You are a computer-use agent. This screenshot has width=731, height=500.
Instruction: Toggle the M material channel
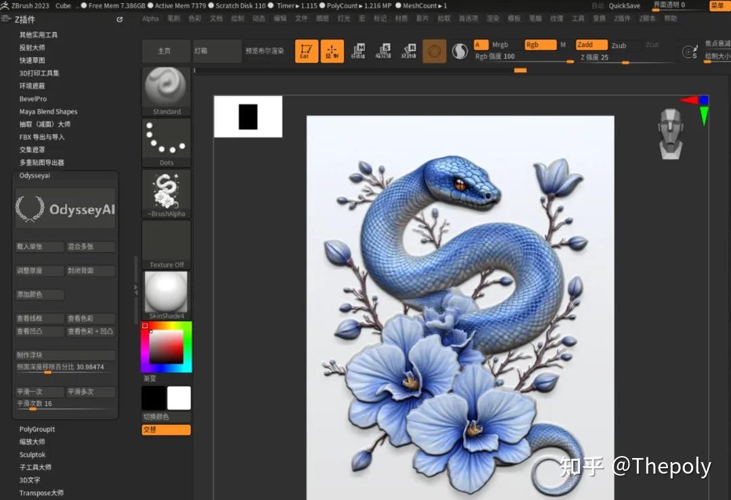(563, 45)
